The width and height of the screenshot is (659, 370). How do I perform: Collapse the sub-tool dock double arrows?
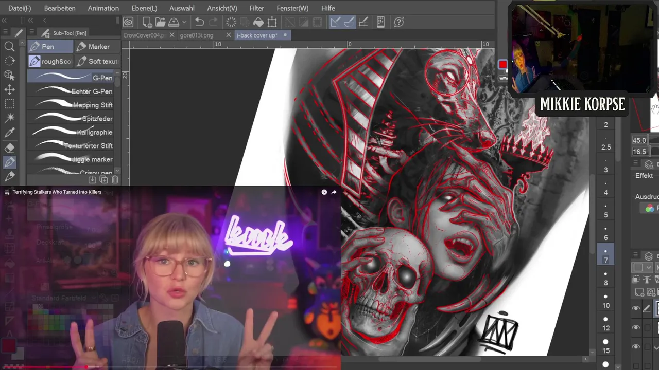point(30,21)
